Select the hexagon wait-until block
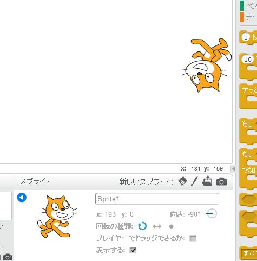Viewport: 257px width, 261px height. click(248, 199)
